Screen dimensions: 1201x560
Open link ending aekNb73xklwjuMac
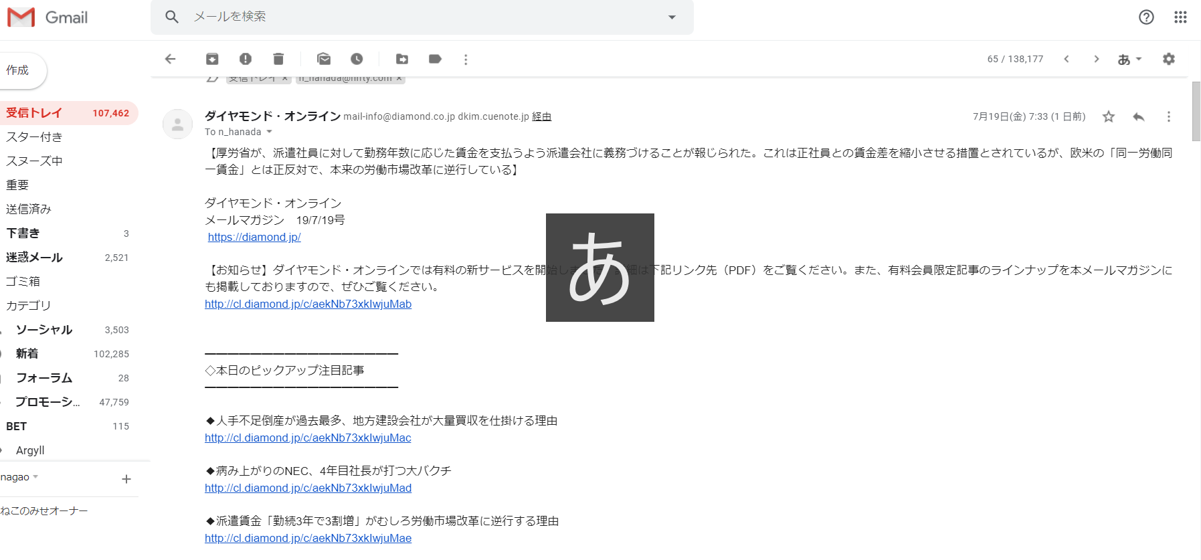pyautogui.click(x=308, y=438)
